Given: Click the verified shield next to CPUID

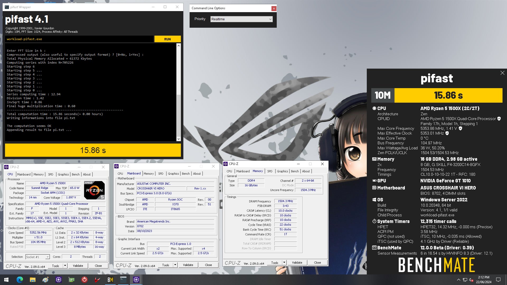Looking at the screenshot, I should pyautogui.click(x=499, y=119).
